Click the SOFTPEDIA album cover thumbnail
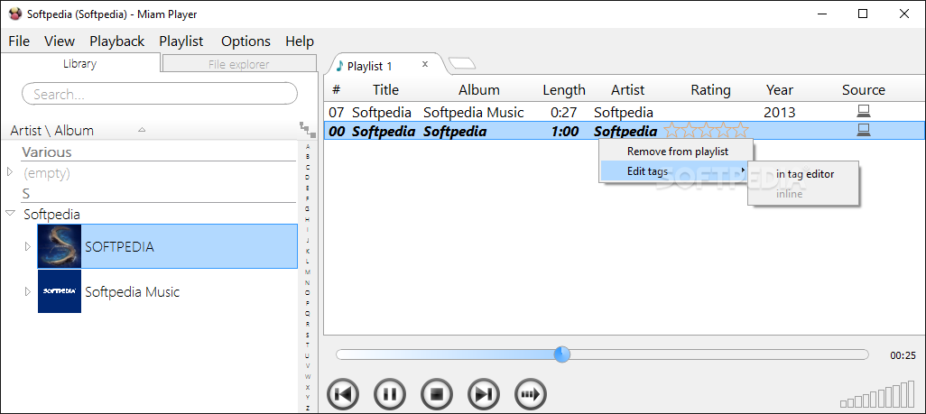 (x=59, y=246)
